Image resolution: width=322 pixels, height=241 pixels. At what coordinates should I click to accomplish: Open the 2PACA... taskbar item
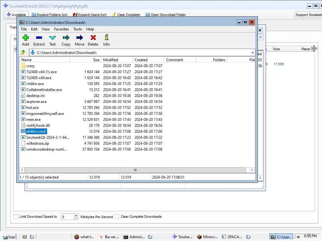tap(232, 237)
